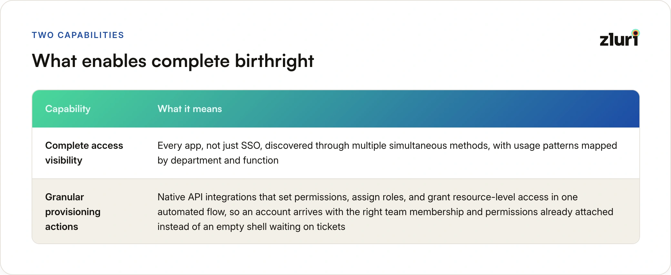Click the Granular provisioning actions row title

tap(73, 212)
